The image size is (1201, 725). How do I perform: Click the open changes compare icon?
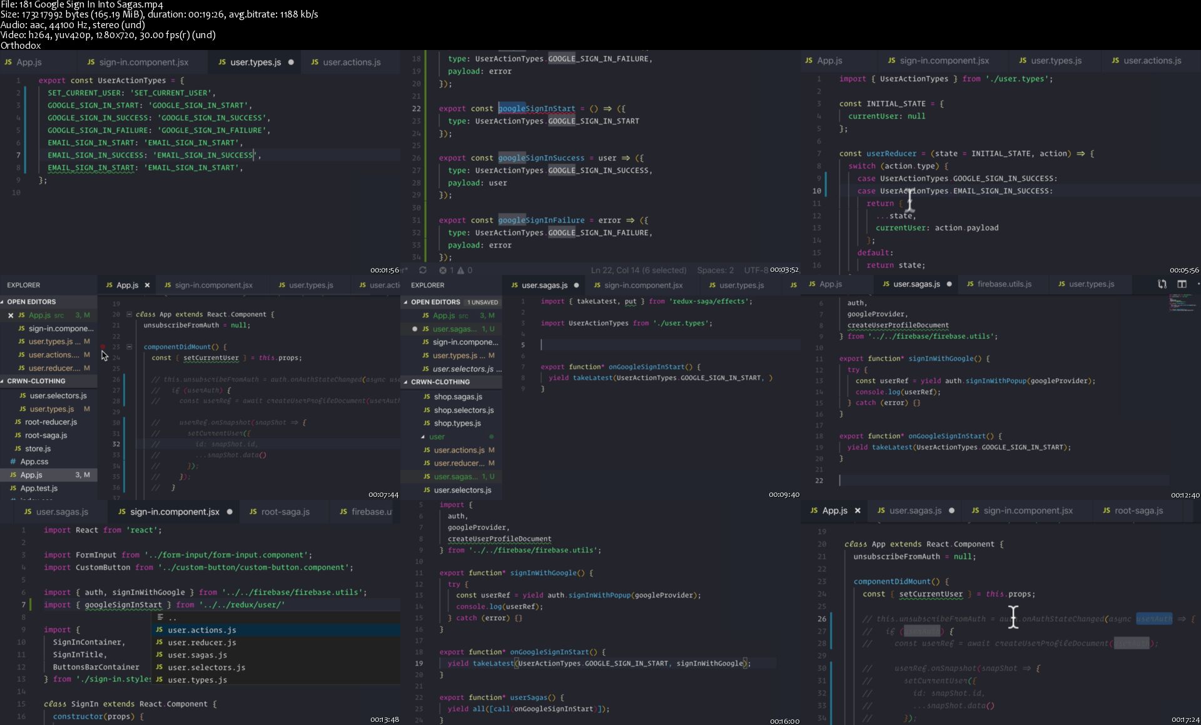[x=1162, y=284]
